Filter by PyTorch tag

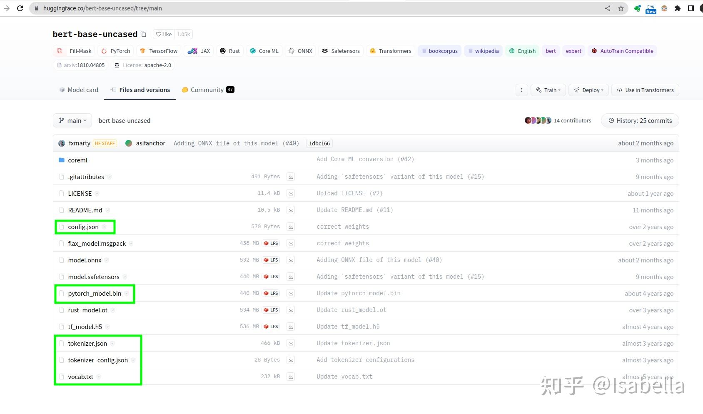[116, 51]
